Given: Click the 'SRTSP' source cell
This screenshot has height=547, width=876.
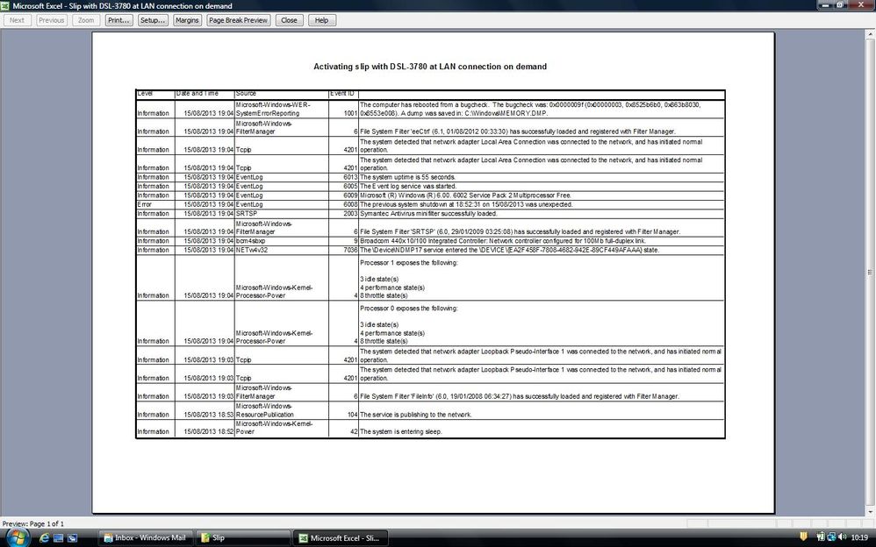Looking at the screenshot, I should tap(282, 214).
